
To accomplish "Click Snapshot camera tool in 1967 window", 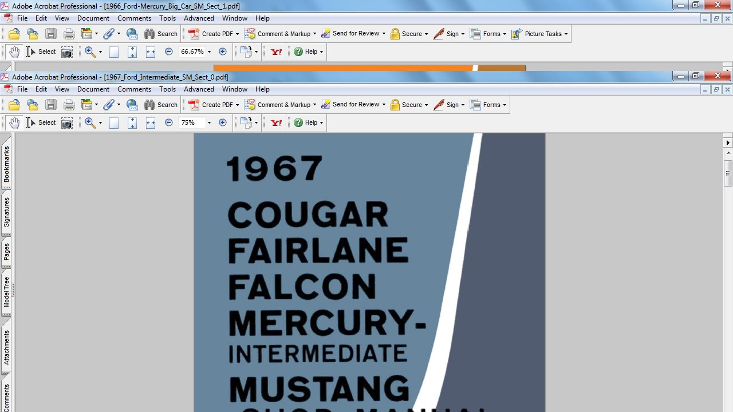I will [x=67, y=122].
